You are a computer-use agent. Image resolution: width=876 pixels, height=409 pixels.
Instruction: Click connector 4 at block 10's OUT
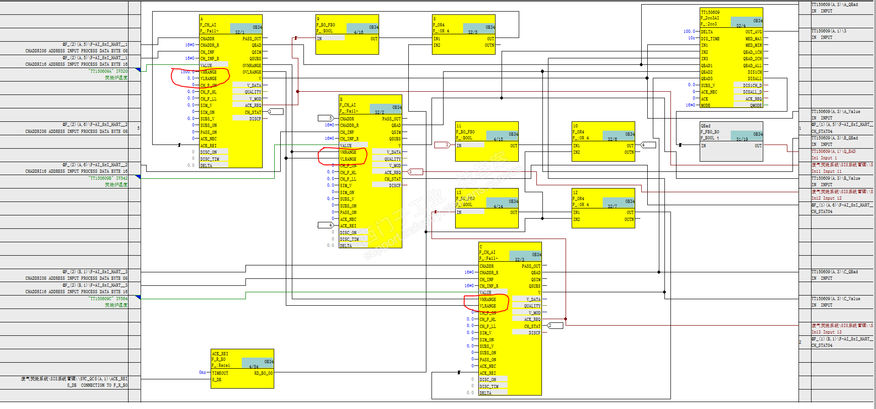649,145
